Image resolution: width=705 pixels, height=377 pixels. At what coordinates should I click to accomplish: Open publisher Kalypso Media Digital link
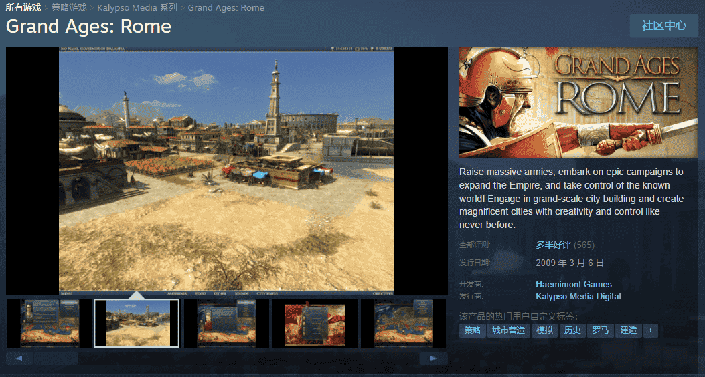tap(578, 297)
